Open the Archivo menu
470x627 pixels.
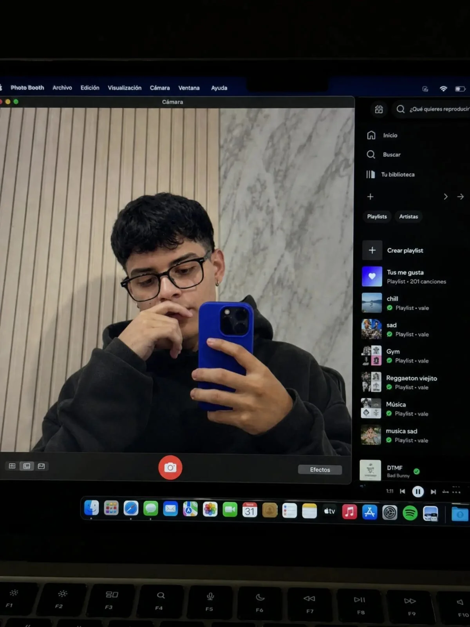(x=62, y=88)
